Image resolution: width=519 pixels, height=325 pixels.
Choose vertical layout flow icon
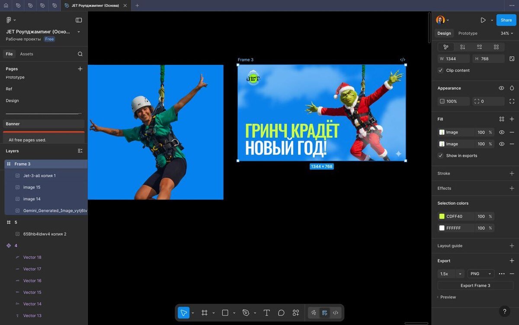pos(463,47)
